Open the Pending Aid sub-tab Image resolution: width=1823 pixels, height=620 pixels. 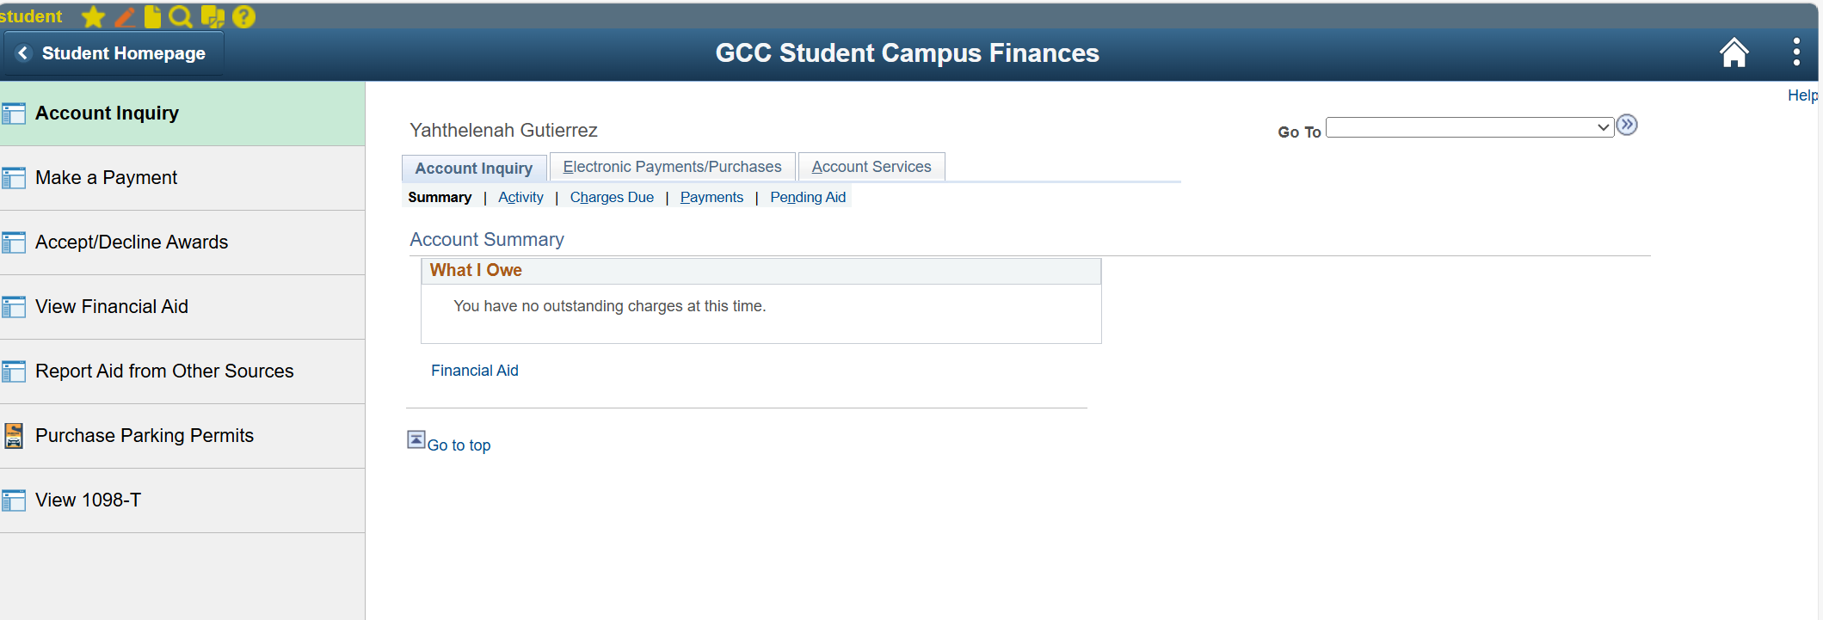[x=808, y=197]
